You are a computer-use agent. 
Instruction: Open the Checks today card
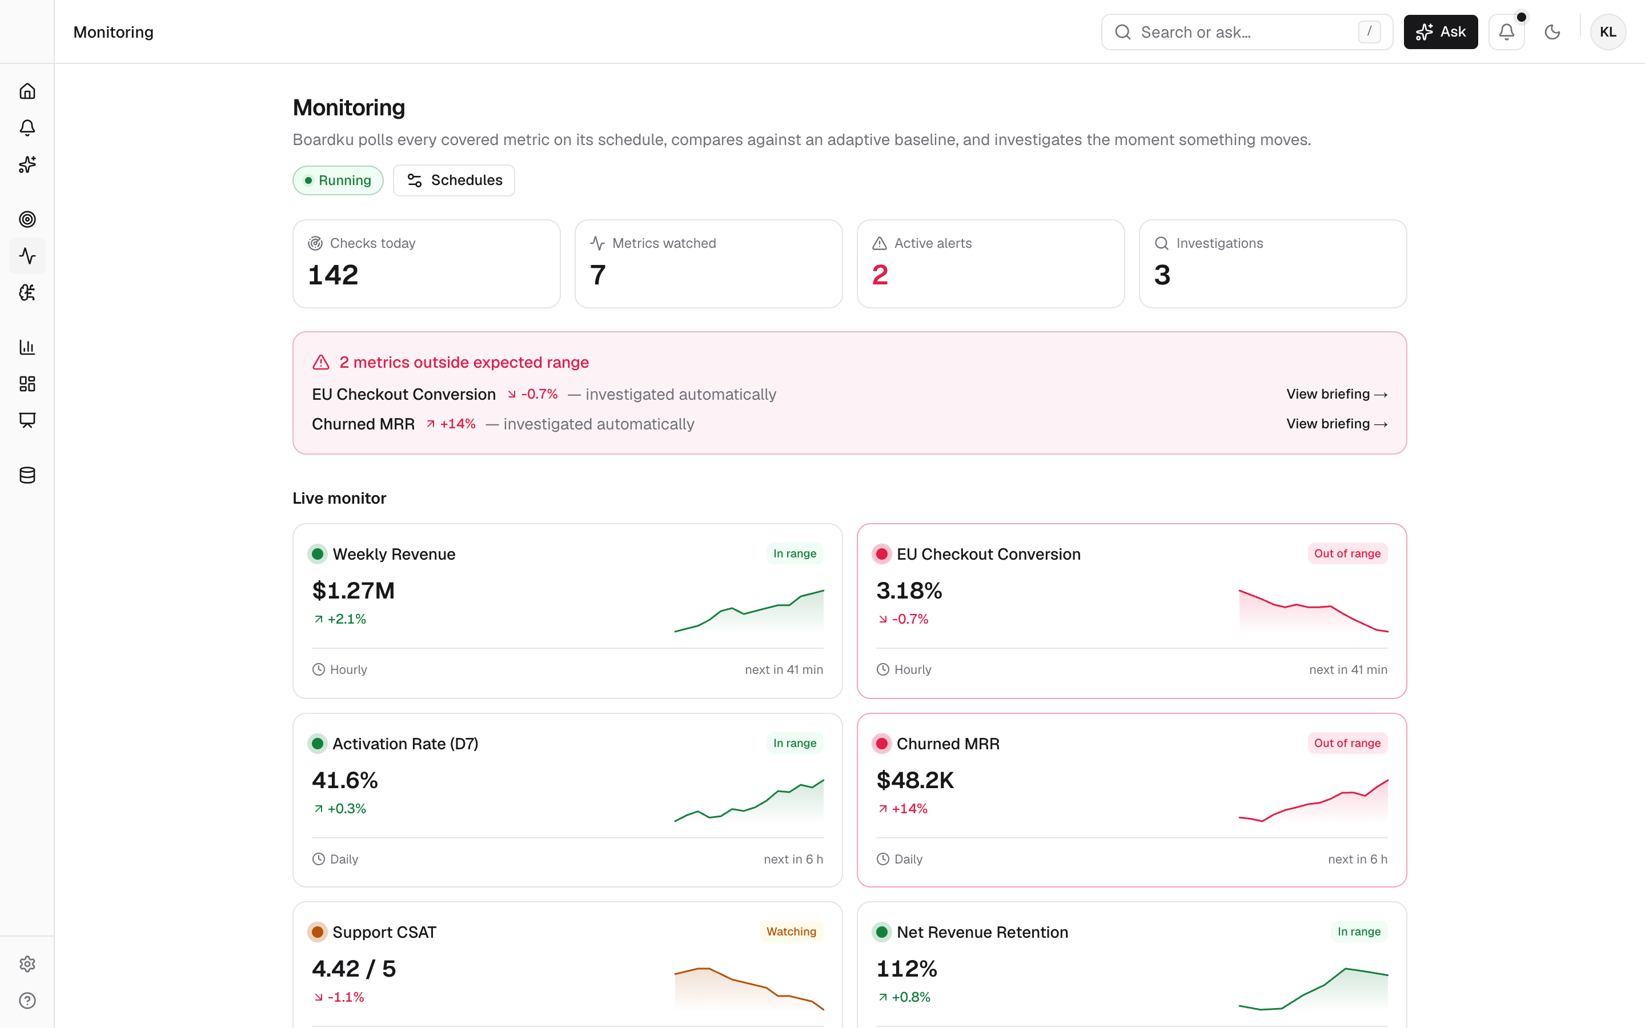coord(426,263)
